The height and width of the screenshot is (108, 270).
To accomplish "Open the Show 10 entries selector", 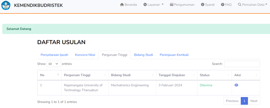I will (x=54, y=64).
